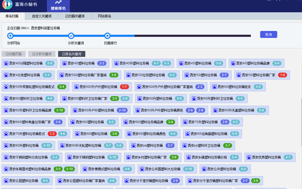Show the 已扫描页面 list
Image resolution: width=302 pixels, height=189 pixels.
(x=14, y=54)
